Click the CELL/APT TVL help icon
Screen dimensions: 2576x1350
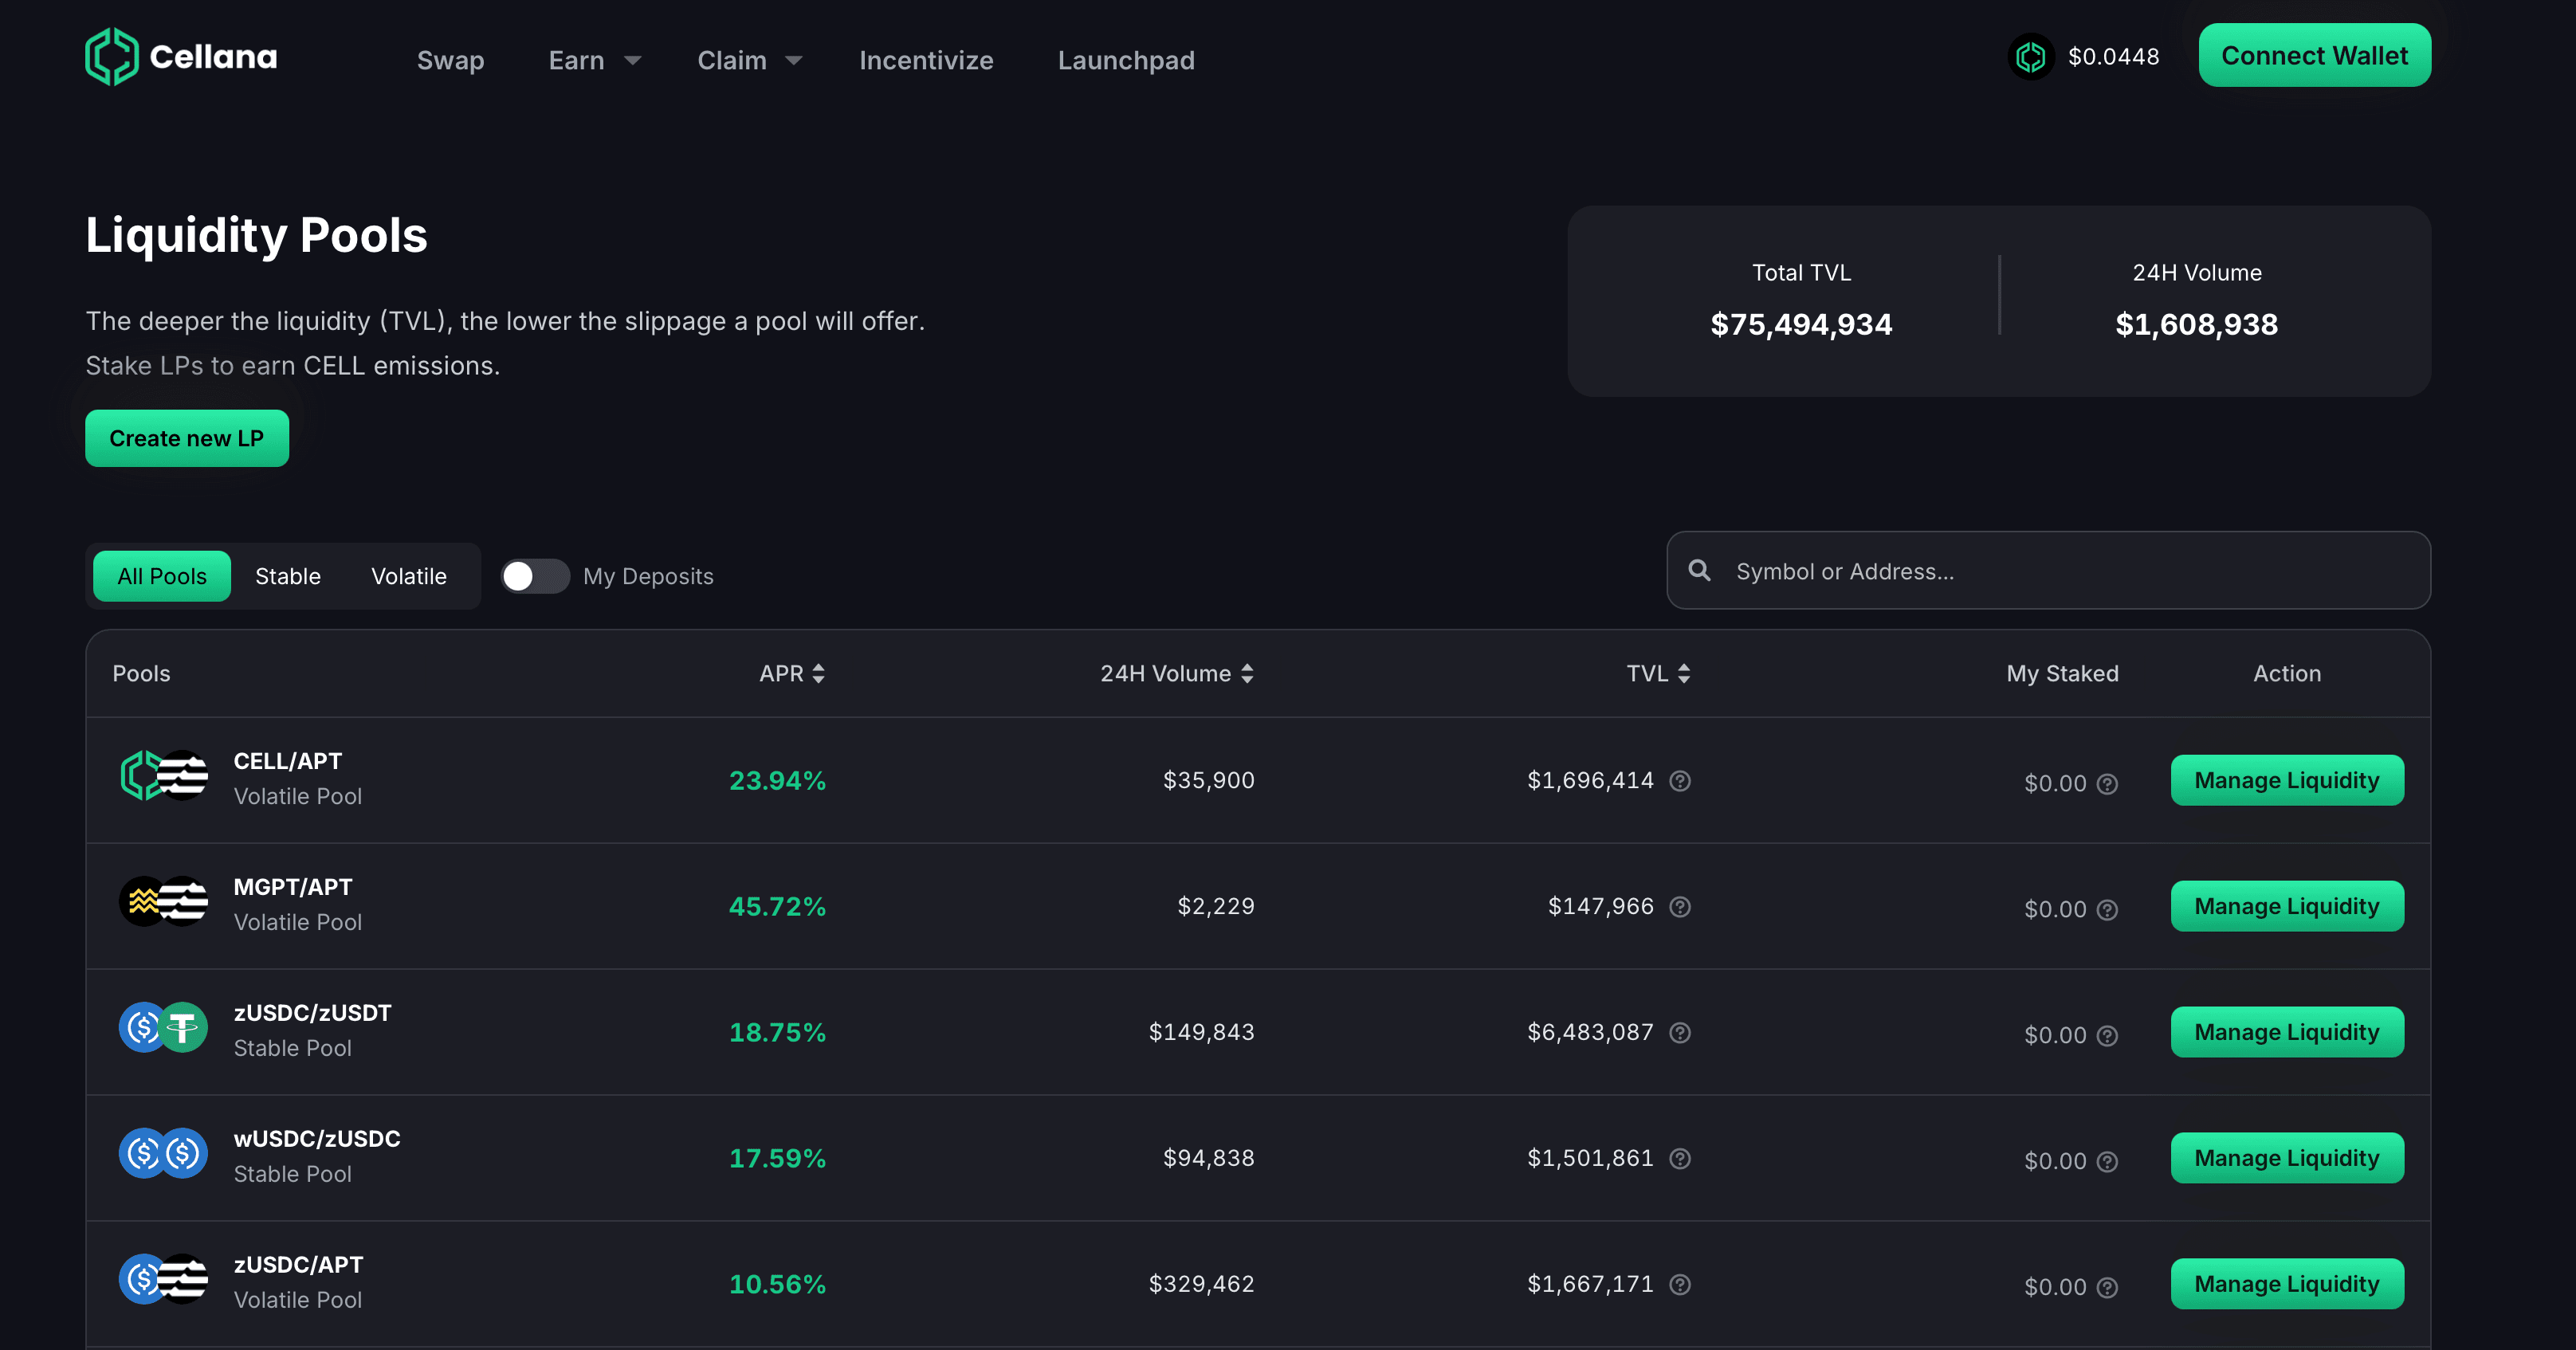click(1680, 781)
